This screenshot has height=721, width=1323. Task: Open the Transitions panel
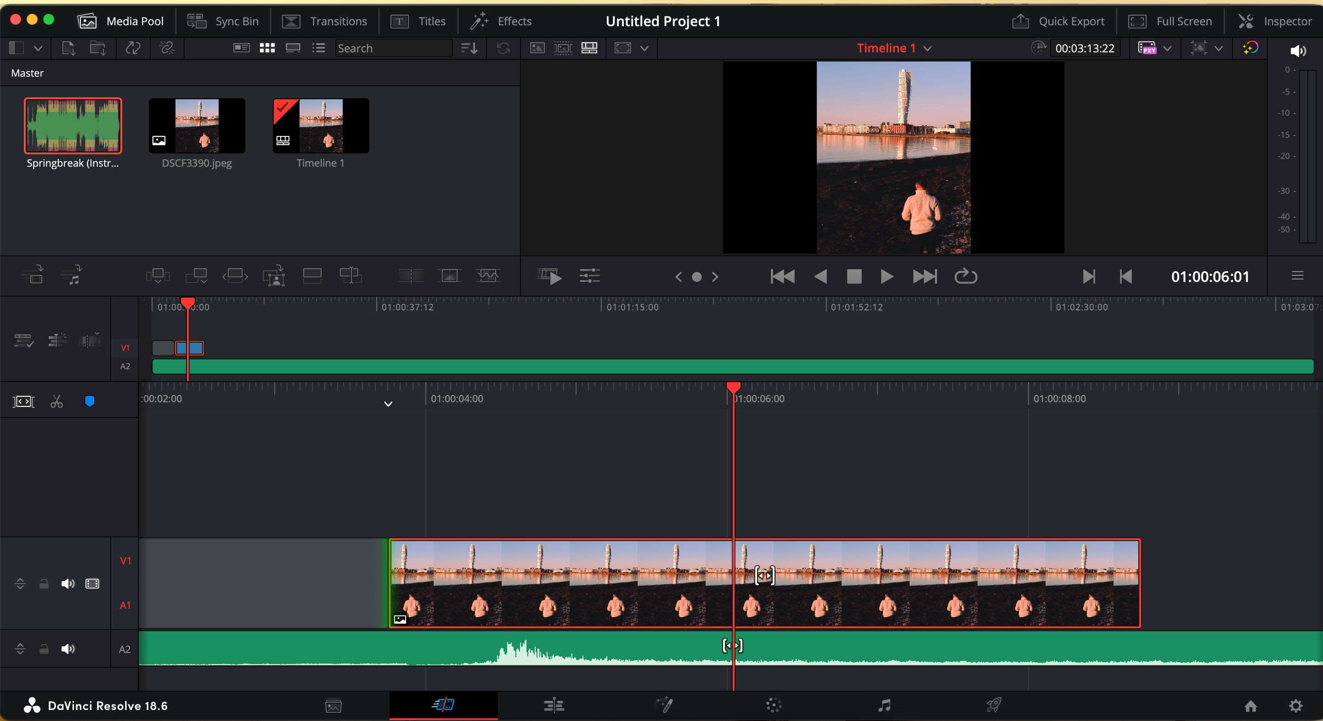[x=325, y=21]
